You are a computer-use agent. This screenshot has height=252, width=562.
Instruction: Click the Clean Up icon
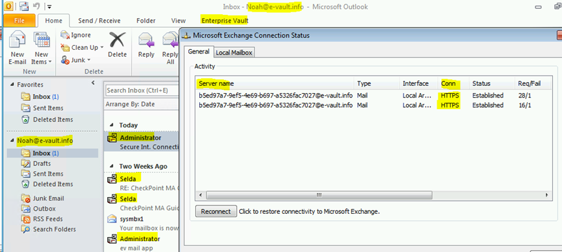[x=65, y=47]
